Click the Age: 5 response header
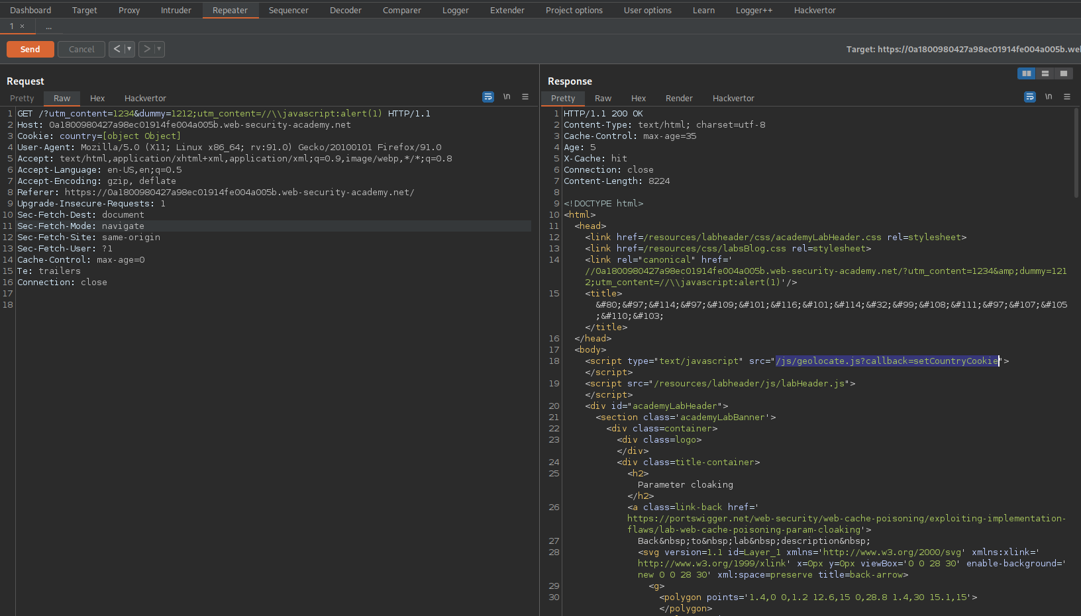This screenshot has height=616, width=1081. (x=580, y=147)
